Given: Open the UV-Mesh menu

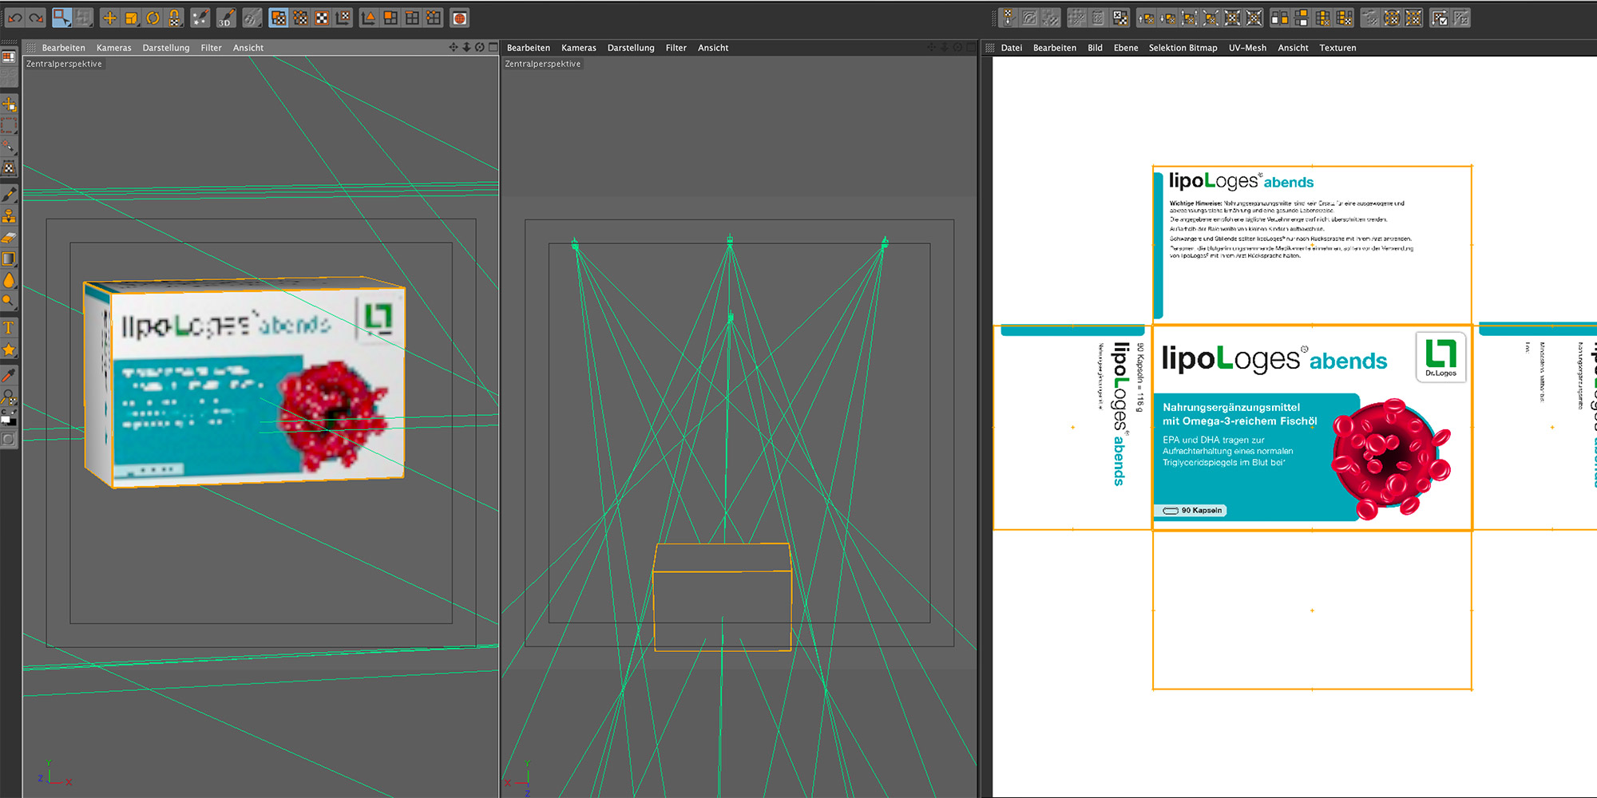Looking at the screenshot, I should (x=1246, y=48).
